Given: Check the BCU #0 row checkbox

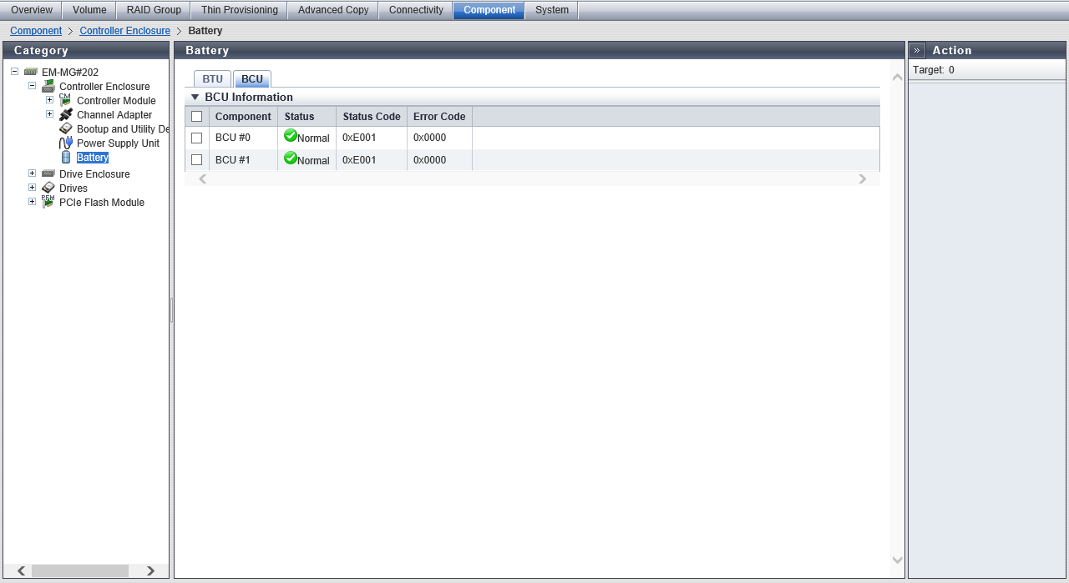Looking at the screenshot, I should (x=197, y=138).
